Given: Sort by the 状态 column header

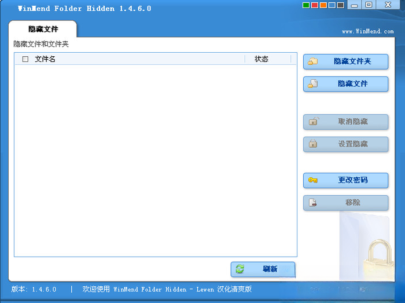Looking at the screenshot, I should (262, 59).
